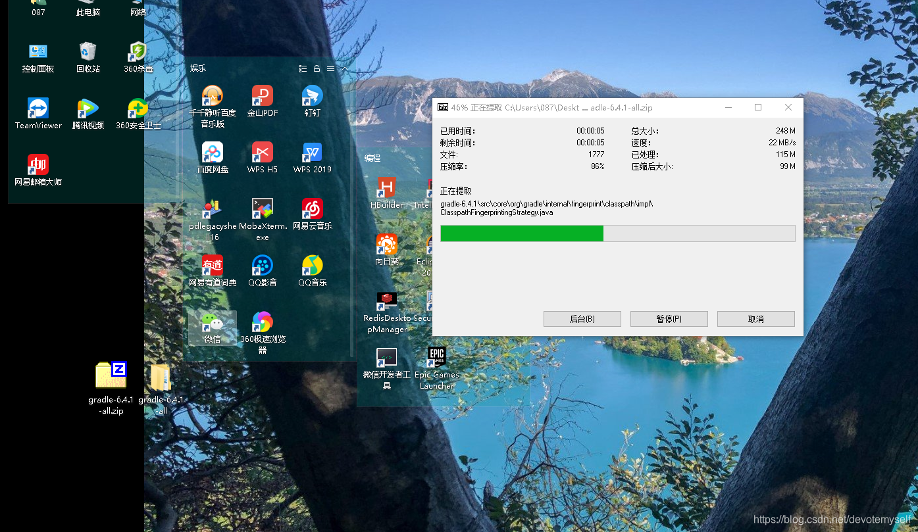Open 360安全卫士 shortcut
The height and width of the screenshot is (532, 918).
138,114
